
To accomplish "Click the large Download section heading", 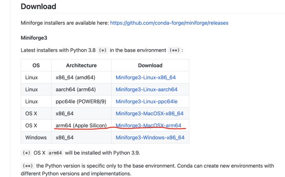I will (38, 6).
